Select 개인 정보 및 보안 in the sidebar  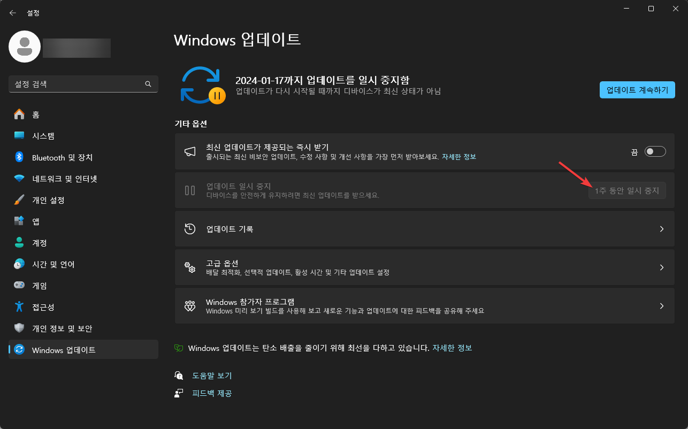tap(83, 328)
